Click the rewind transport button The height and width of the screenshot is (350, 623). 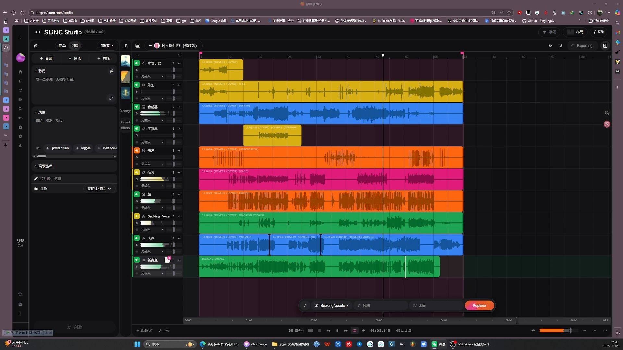point(328,331)
